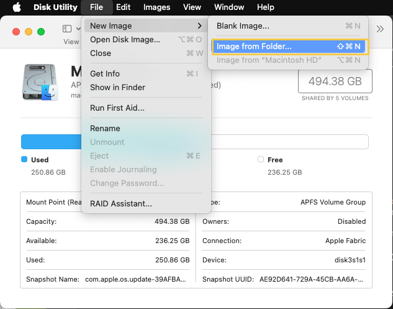Open the Apple menu
Viewport: 393px width, 309px height.
pyautogui.click(x=17, y=7)
